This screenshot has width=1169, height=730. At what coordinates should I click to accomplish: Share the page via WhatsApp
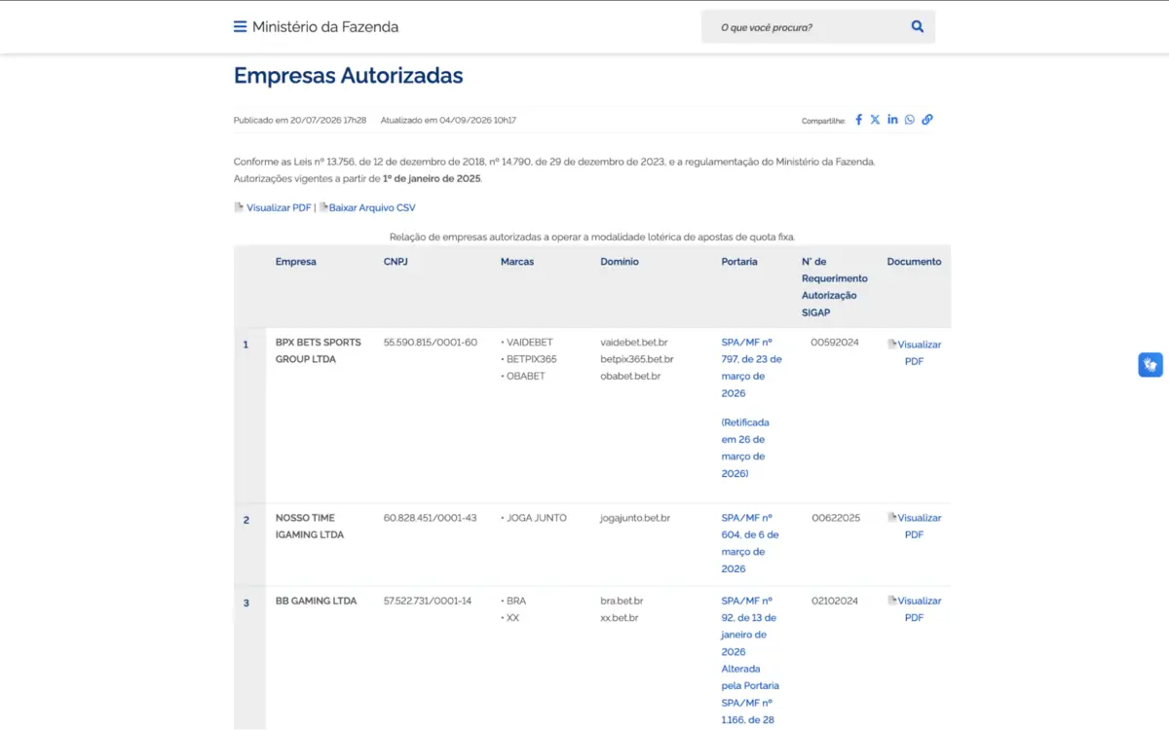[x=910, y=120]
